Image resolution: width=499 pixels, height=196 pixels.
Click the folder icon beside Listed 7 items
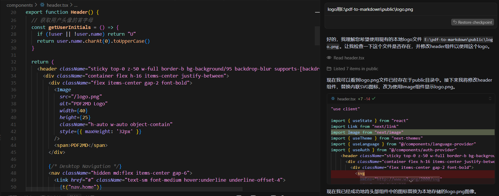(329, 69)
